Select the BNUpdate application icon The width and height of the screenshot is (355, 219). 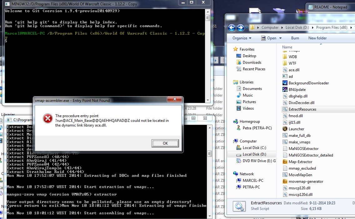pos(285,89)
